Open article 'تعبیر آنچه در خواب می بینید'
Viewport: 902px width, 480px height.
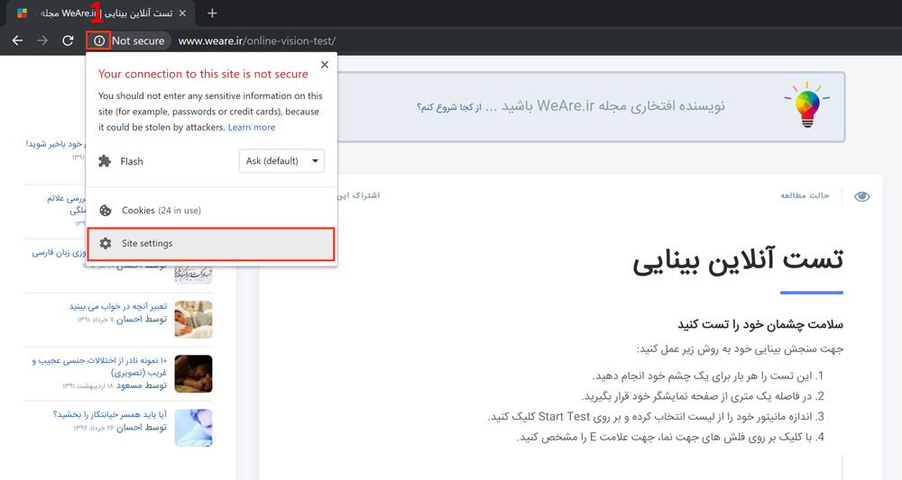point(118,306)
